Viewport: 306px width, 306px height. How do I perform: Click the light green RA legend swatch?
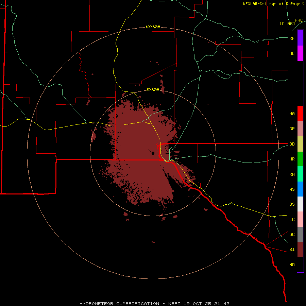click(300, 174)
